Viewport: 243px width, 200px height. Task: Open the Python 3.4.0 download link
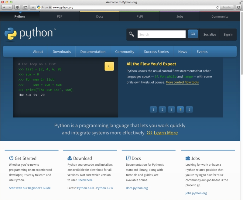(86, 188)
